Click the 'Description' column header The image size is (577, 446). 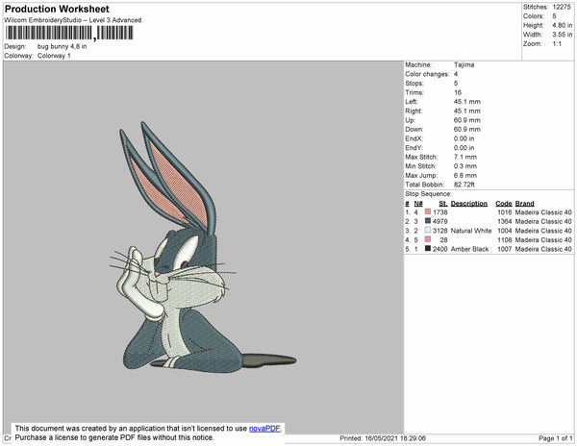click(x=469, y=204)
